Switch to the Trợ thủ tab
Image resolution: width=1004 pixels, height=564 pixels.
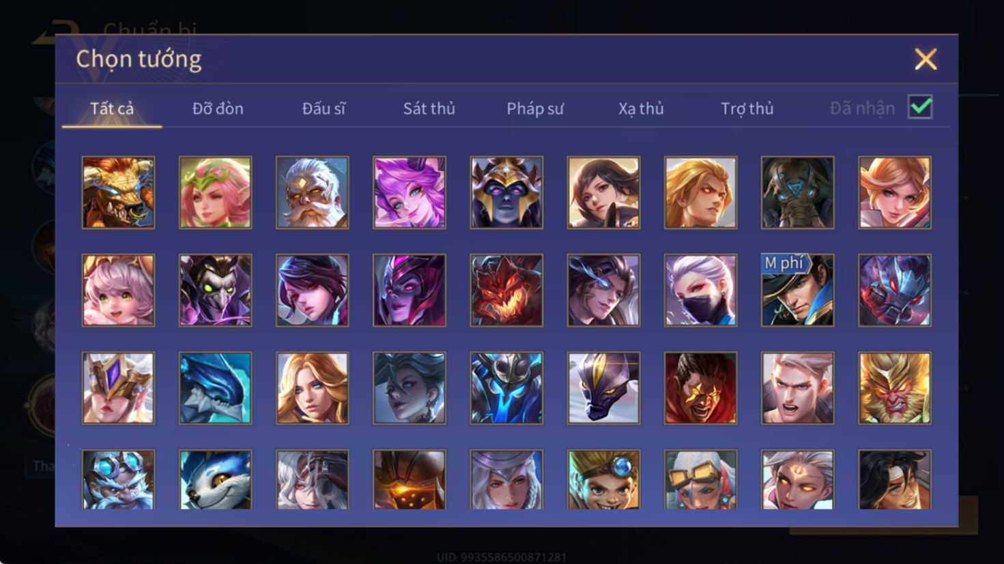[747, 108]
